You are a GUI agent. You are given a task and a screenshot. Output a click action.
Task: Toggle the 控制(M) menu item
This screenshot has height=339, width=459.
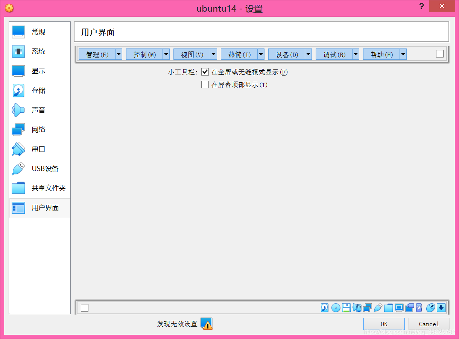tap(144, 54)
